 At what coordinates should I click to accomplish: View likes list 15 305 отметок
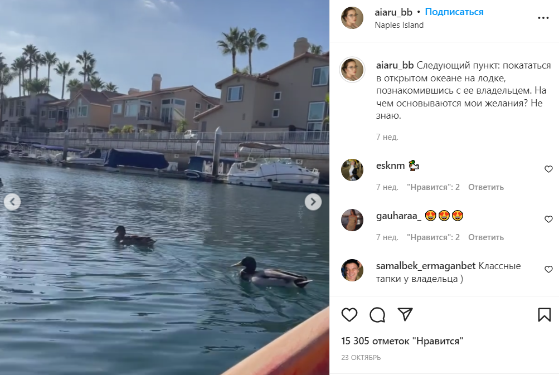(402, 341)
